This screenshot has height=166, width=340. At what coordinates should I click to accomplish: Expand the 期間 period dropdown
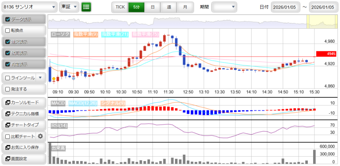point(224,7)
